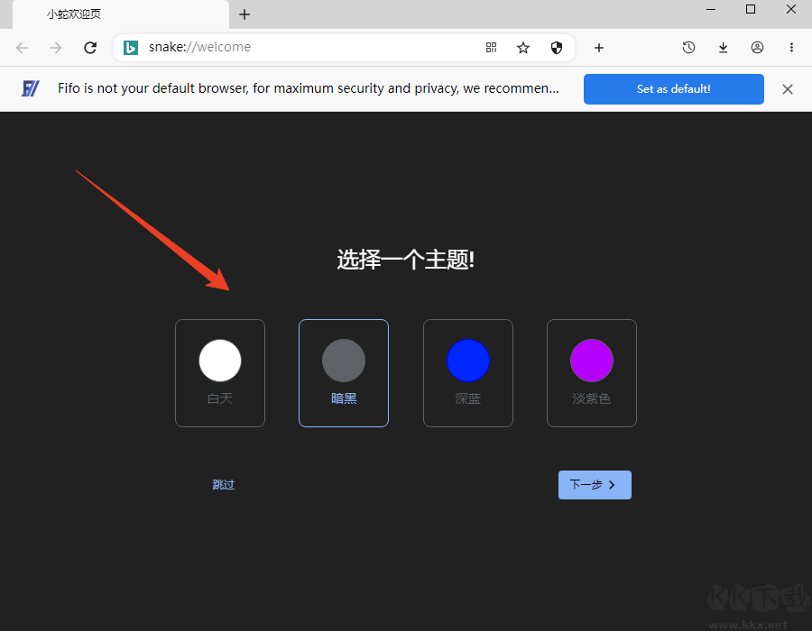Open a new tab with the plus button
Screen dimensions: 812x631
click(244, 14)
